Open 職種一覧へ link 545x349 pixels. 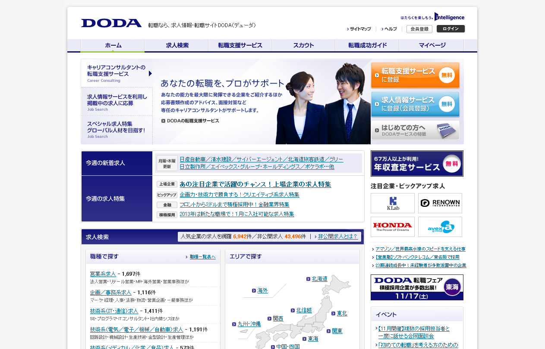[x=202, y=257]
